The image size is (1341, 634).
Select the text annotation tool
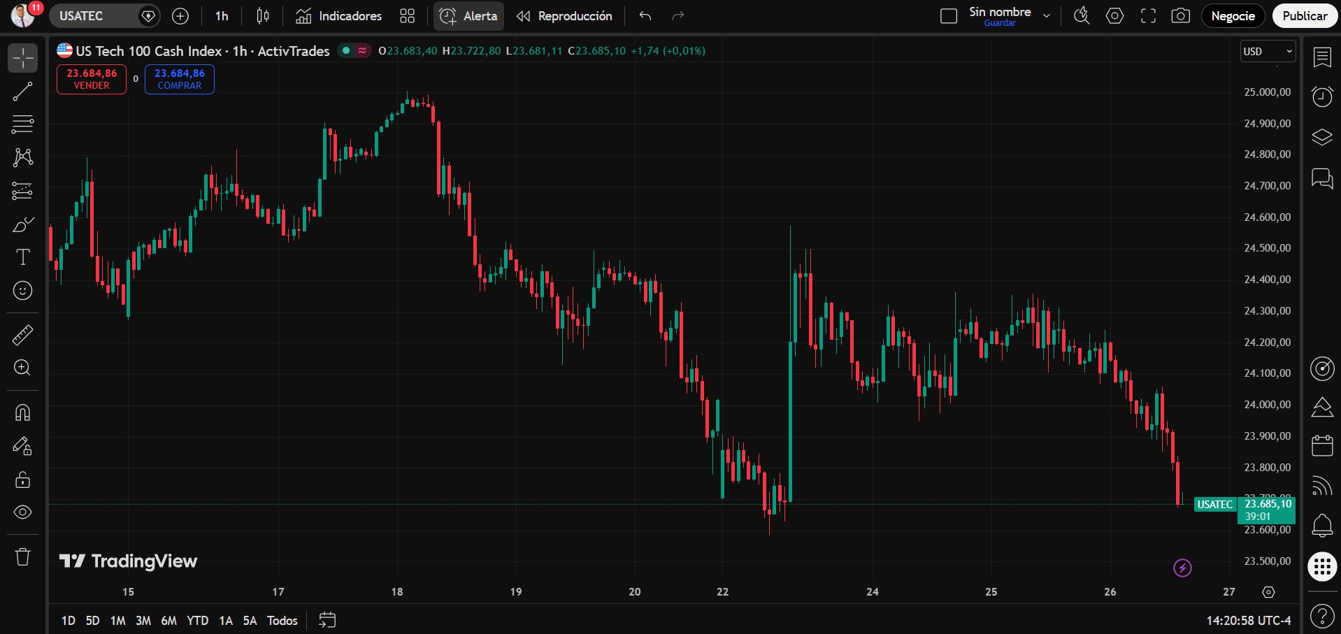(22, 257)
